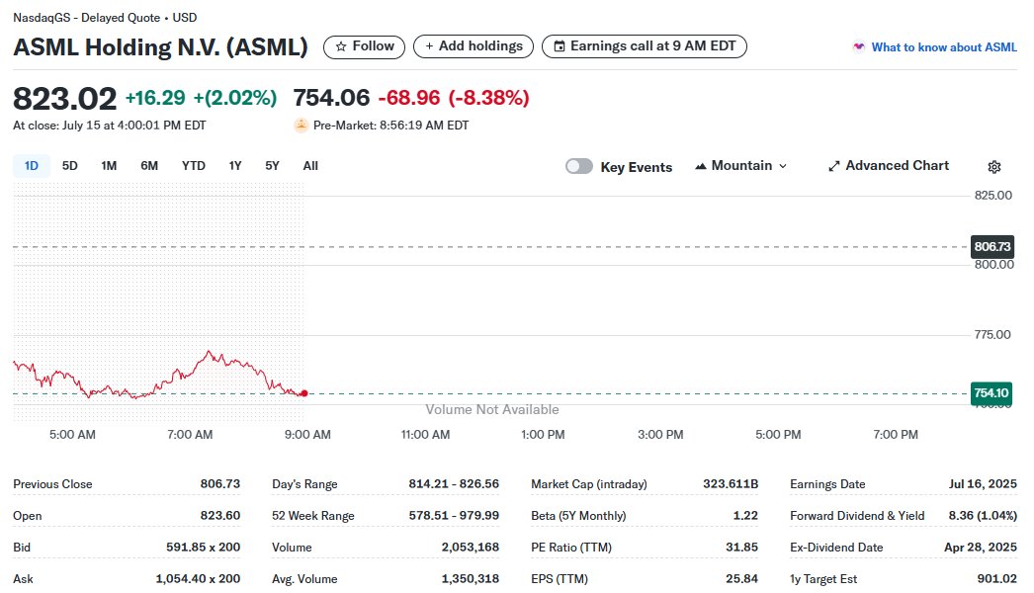The image size is (1034, 593).
Task: Select the 6M time range tab
Action: pyautogui.click(x=149, y=166)
